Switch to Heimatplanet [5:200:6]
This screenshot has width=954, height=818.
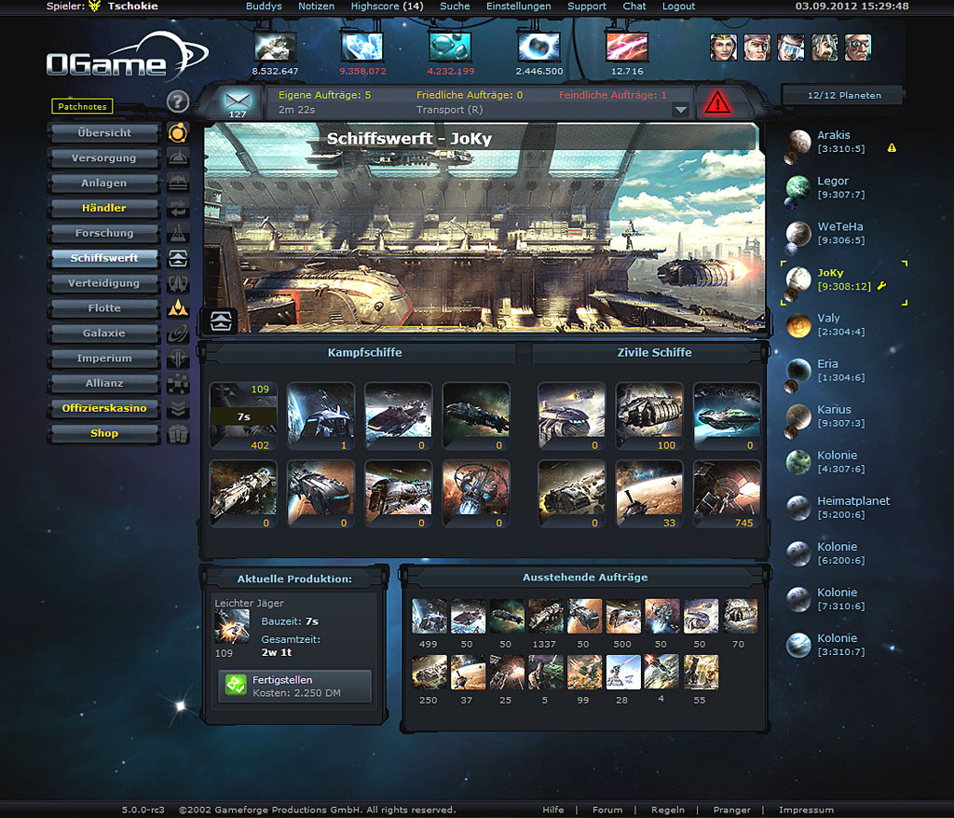click(838, 508)
